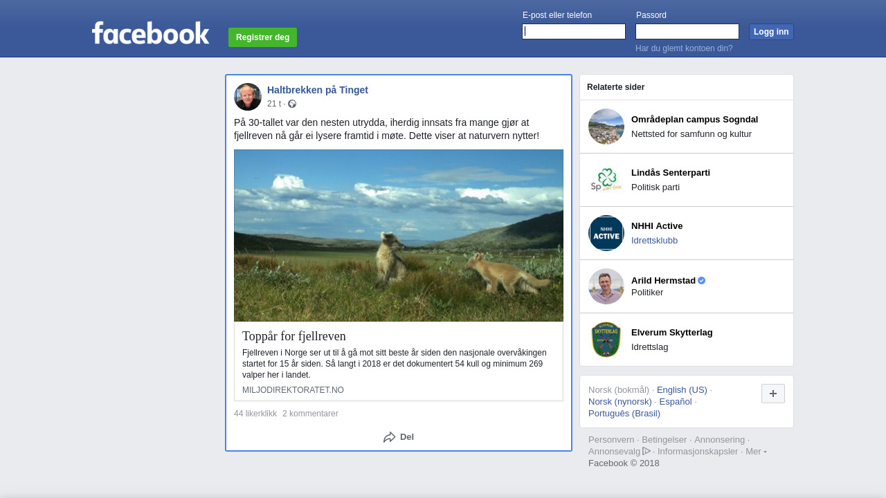The width and height of the screenshot is (886, 498).
Task: Click the plus button for more languages
Action: tap(773, 394)
